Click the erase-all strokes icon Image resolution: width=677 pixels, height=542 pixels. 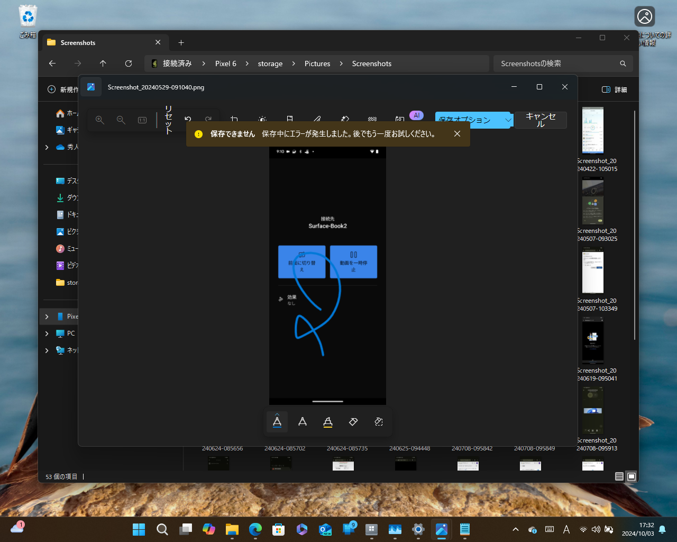379,422
